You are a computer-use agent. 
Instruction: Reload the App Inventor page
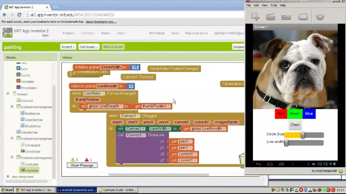[x=19, y=15]
